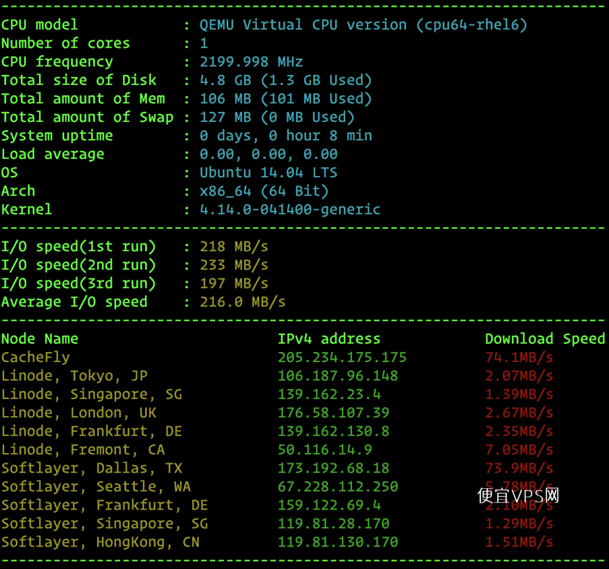The width and height of the screenshot is (609, 569).
Task: Select the Average I/O speed 216.0 MB/s value
Action: click(243, 302)
